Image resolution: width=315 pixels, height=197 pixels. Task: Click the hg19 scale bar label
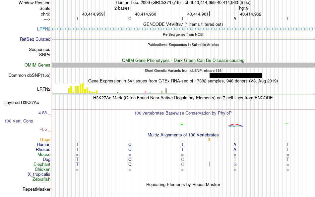click(244, 8)
